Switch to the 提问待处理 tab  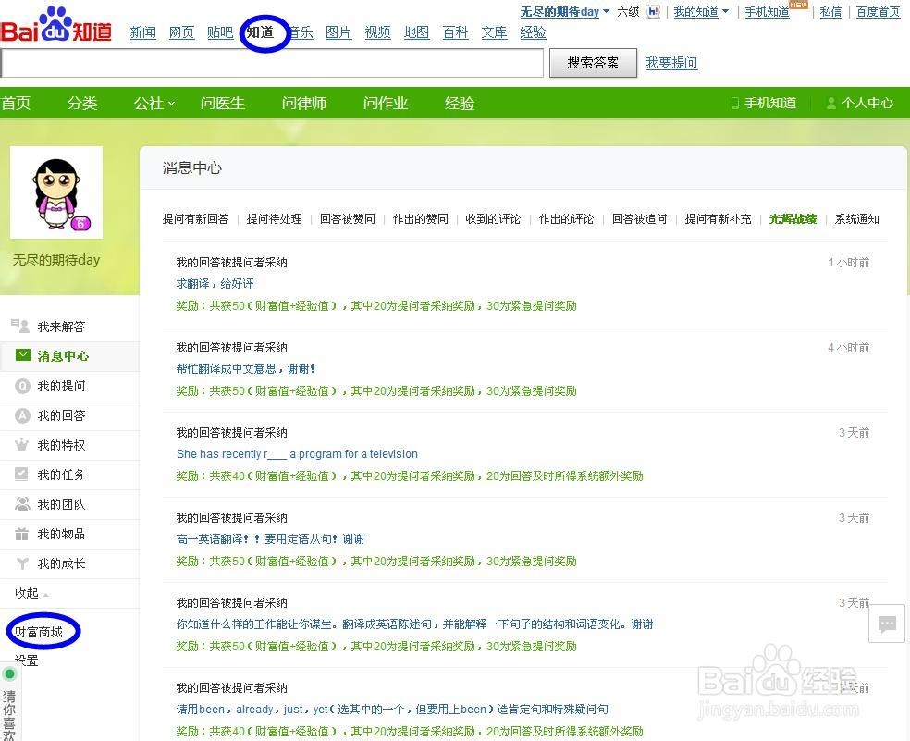coord(273,219)
